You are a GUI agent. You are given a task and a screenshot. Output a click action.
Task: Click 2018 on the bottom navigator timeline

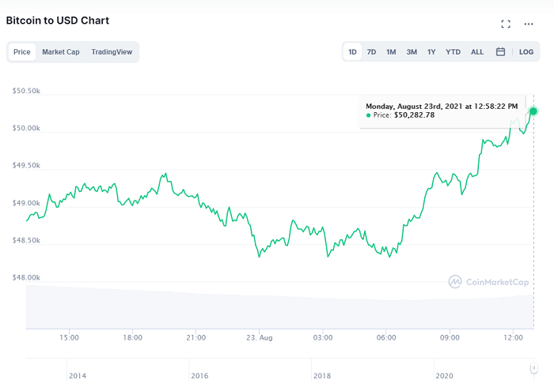click(x=322, y=376)
